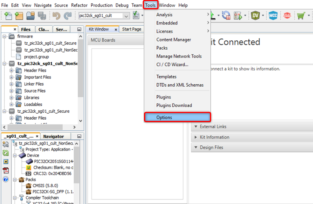
Task: Click the Undo arrow icon
Action: point(57,15)
